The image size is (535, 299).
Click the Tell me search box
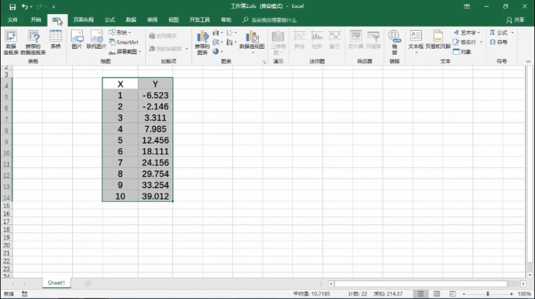point(270,20)
